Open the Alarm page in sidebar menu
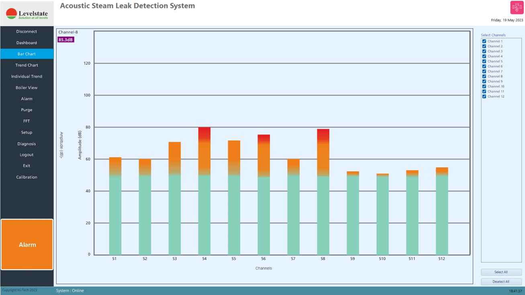The height and width of the screenshot is (295, 525). click(27, 99)
